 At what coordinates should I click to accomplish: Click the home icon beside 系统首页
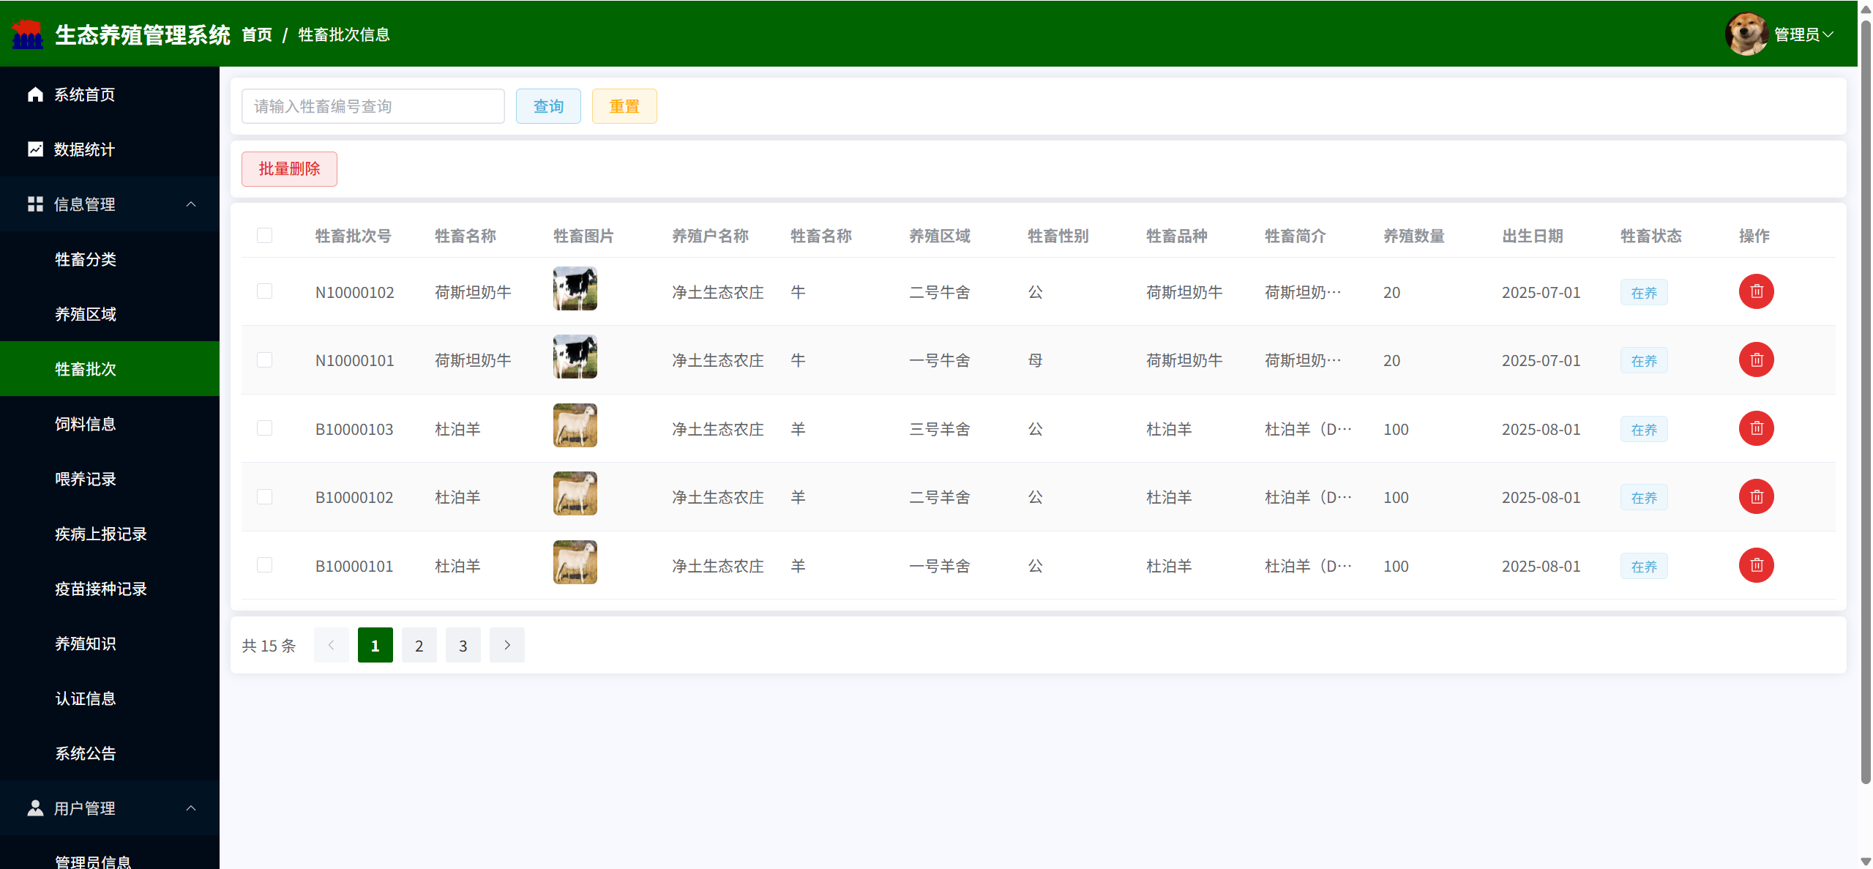tap(35, 94)
